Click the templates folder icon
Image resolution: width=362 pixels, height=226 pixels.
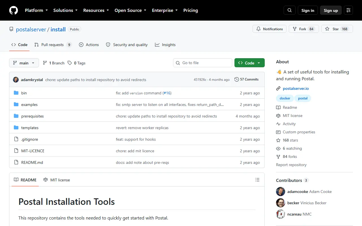click(x=16, y=128)
